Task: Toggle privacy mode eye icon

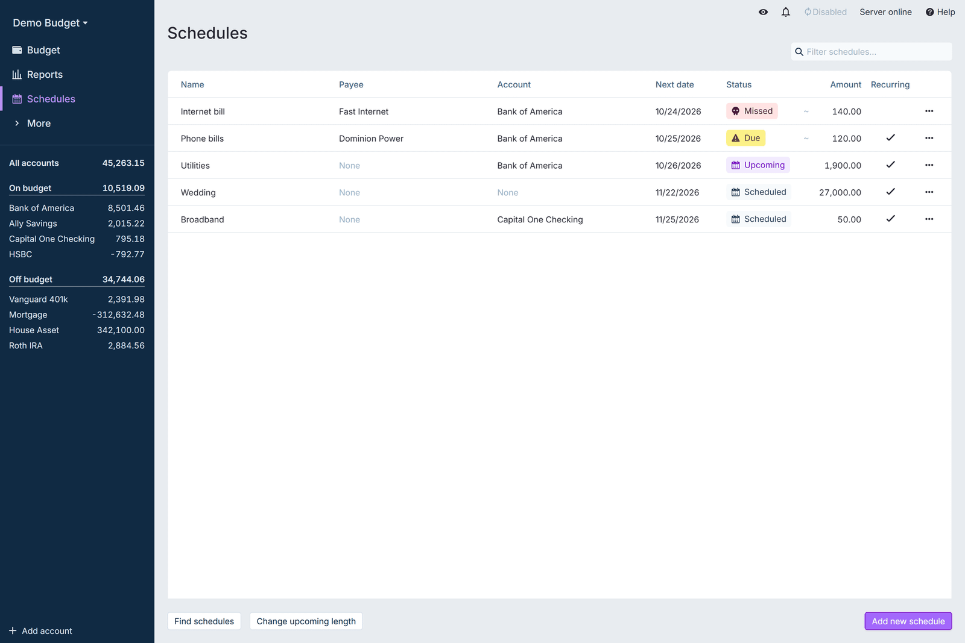Action: coord(763,12)
